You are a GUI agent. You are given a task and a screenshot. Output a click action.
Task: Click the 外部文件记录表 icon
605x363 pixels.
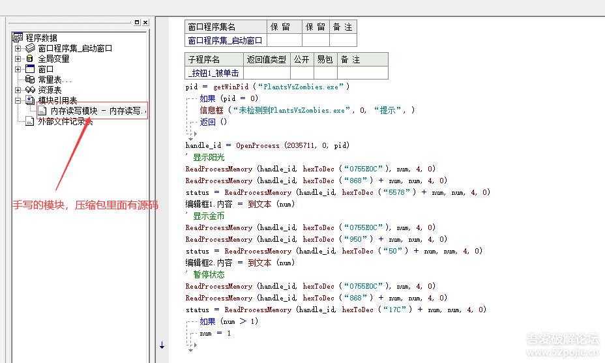[30, 121]
